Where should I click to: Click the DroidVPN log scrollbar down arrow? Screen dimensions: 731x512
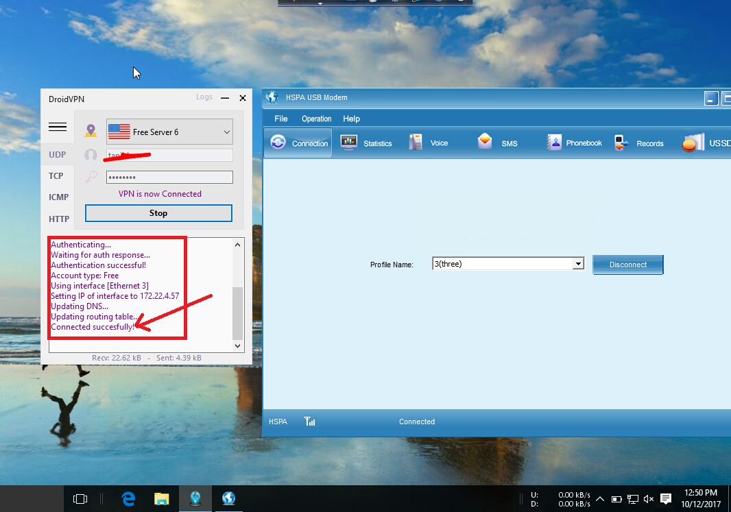[x=238, y=346]
